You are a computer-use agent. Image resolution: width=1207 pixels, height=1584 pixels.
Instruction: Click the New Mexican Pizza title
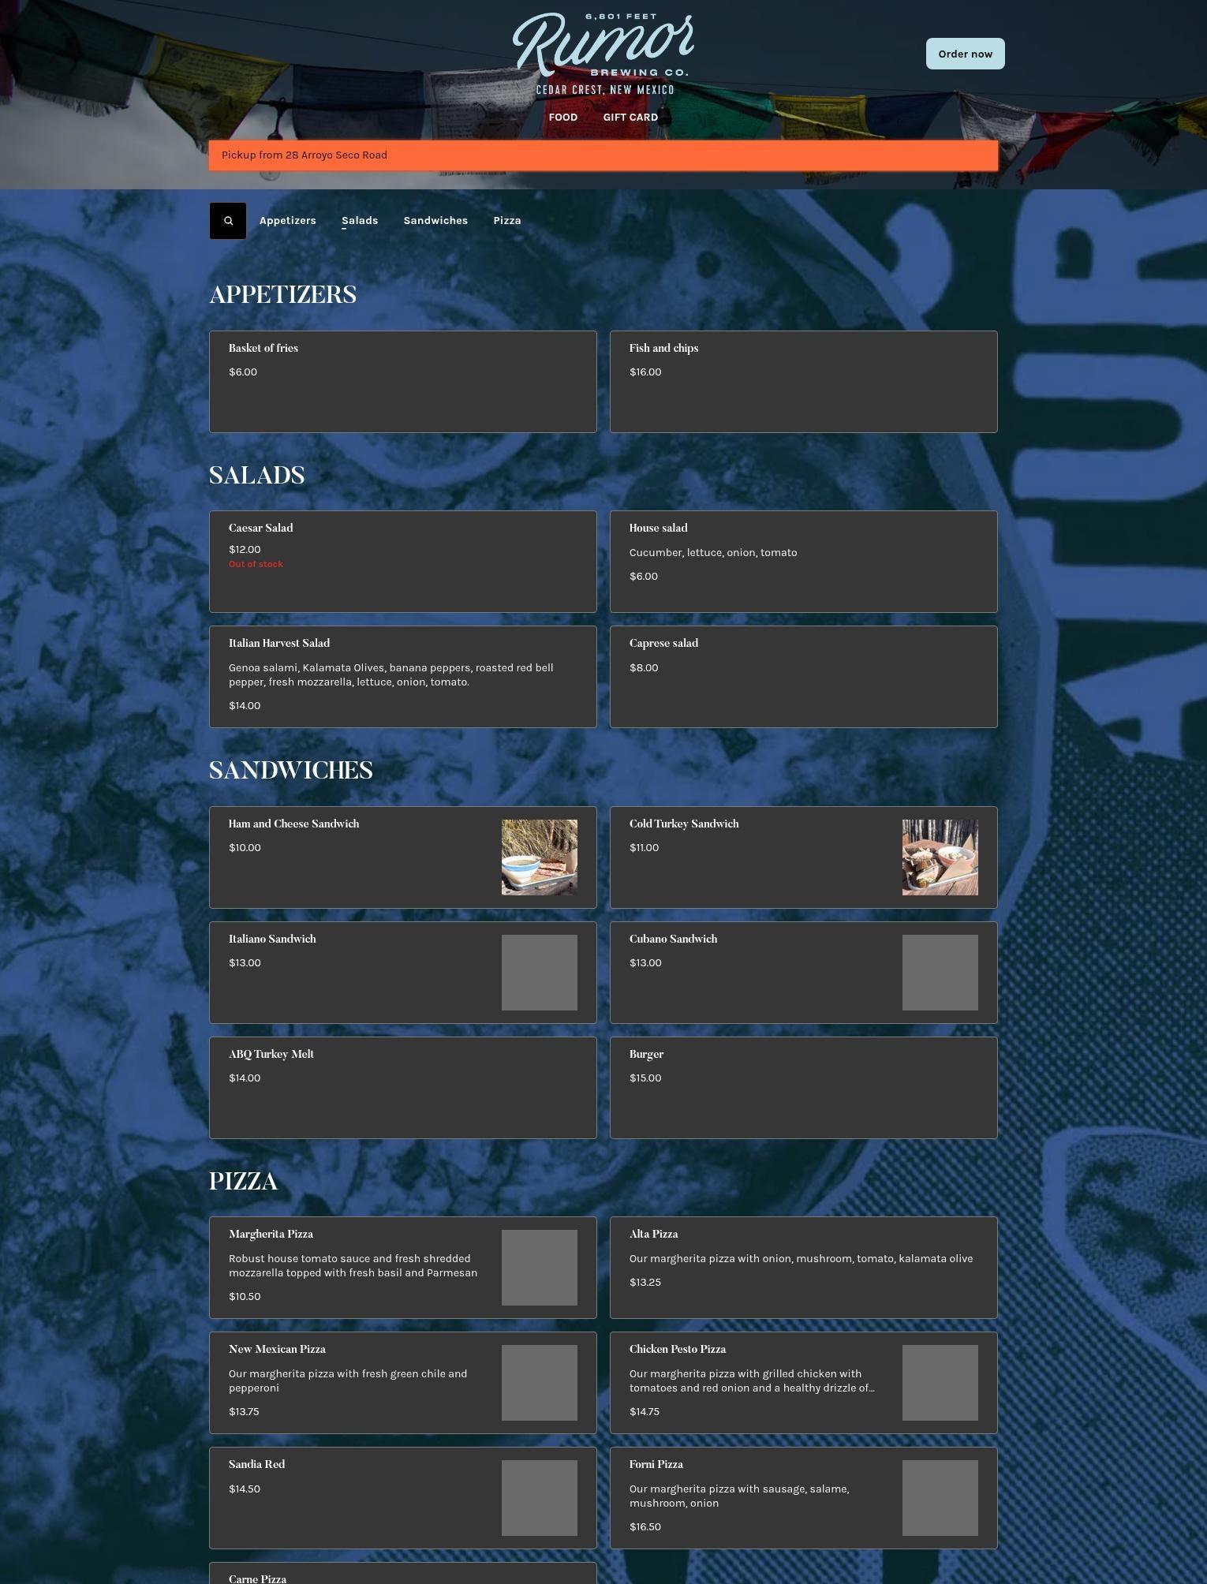(x=277, y=1349)
